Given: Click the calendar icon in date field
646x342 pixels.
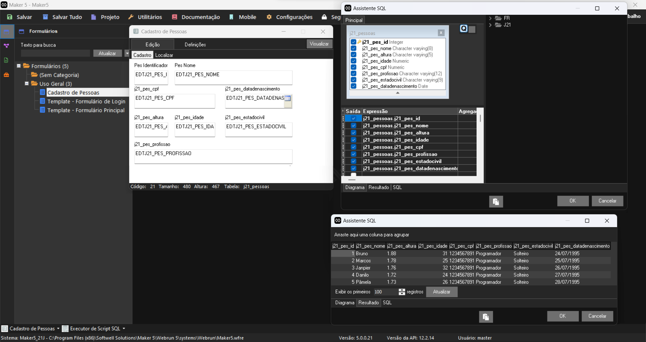Looking at the screenshot, I should (288, 98).
